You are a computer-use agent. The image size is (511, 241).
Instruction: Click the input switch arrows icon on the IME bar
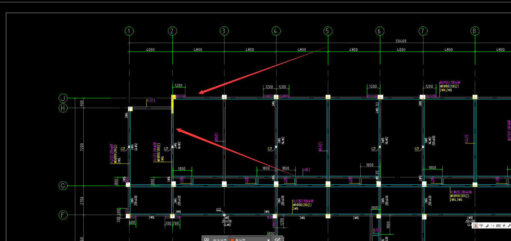click(504, 225)
